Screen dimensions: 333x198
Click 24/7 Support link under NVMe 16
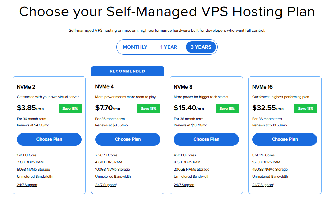pyautogui.click(x=262, y=184)
